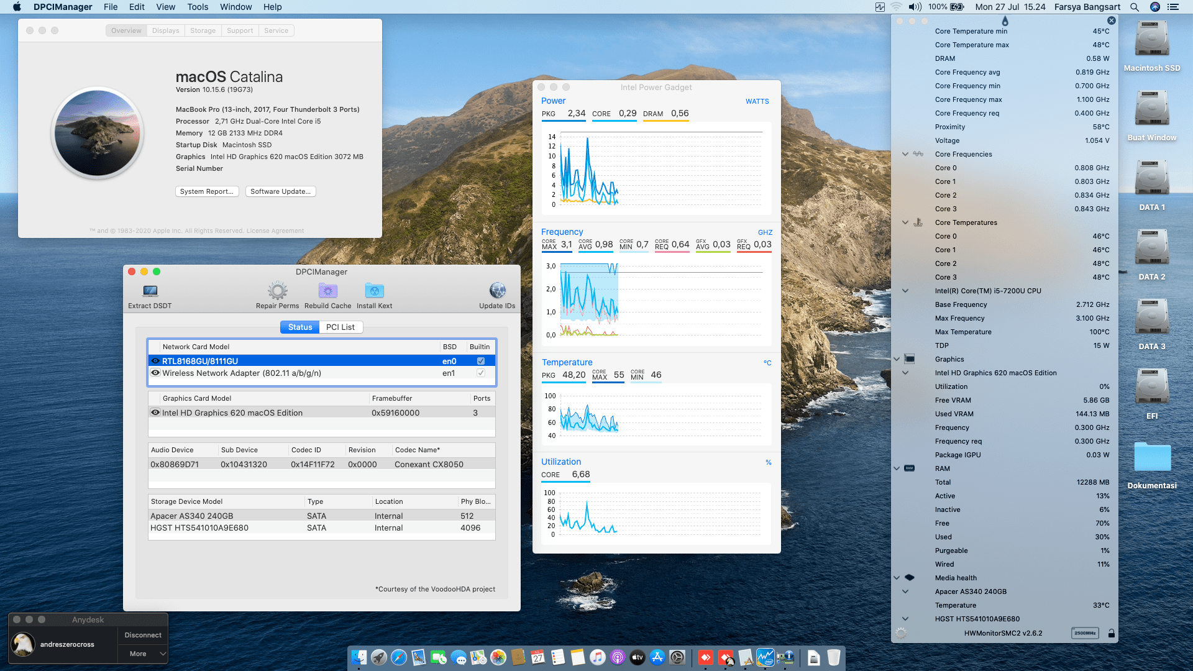The width and height of the screenshot is (1193, 671).
Task: Open the Tools menu in the menu bar
Action: pos(197,7)
